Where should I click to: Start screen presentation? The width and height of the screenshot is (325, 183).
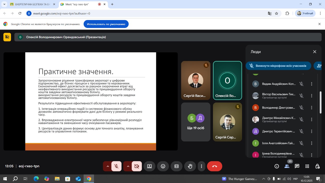click(149, 166)
